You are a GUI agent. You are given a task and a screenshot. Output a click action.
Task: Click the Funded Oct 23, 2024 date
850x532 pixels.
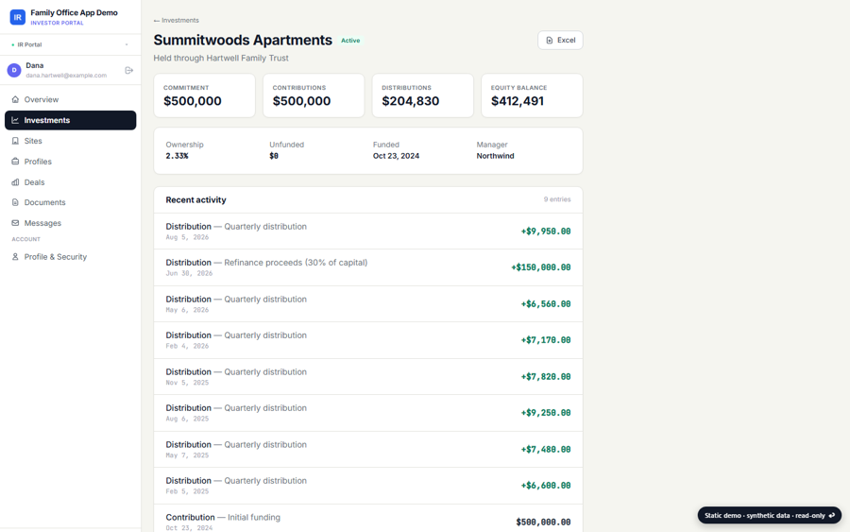point(396,156)
